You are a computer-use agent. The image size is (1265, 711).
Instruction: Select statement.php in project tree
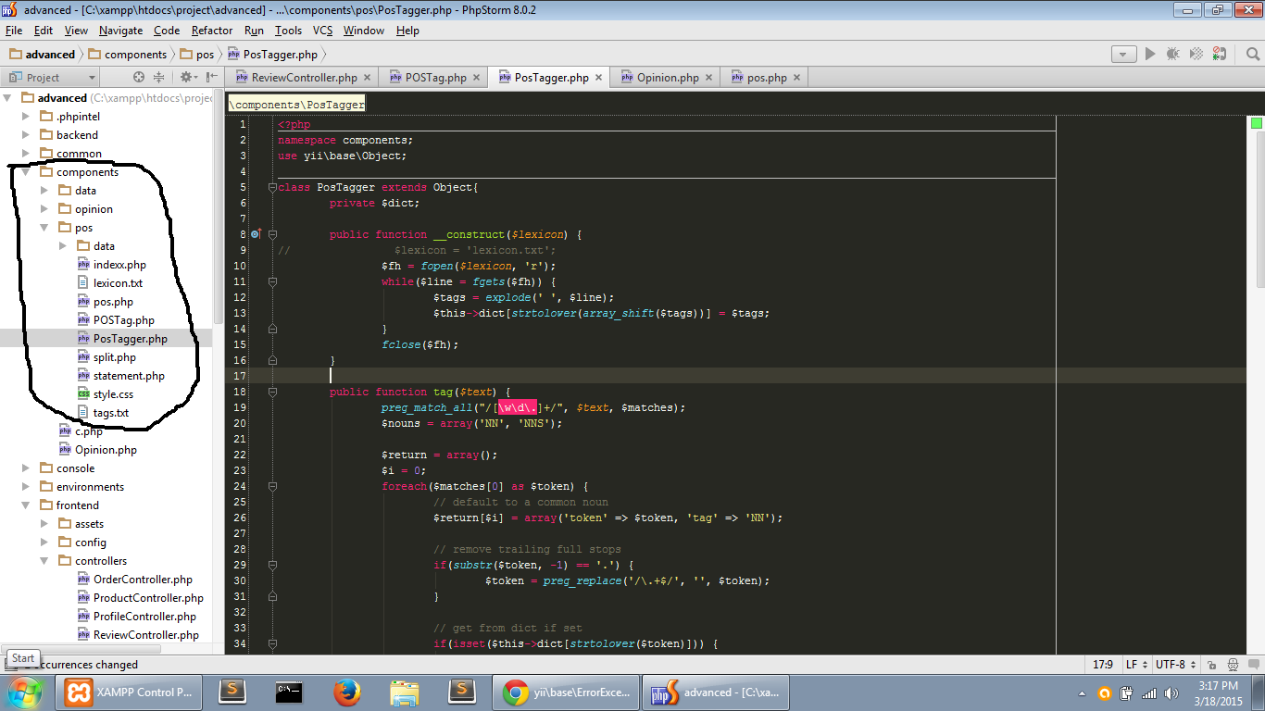[129, 376]
